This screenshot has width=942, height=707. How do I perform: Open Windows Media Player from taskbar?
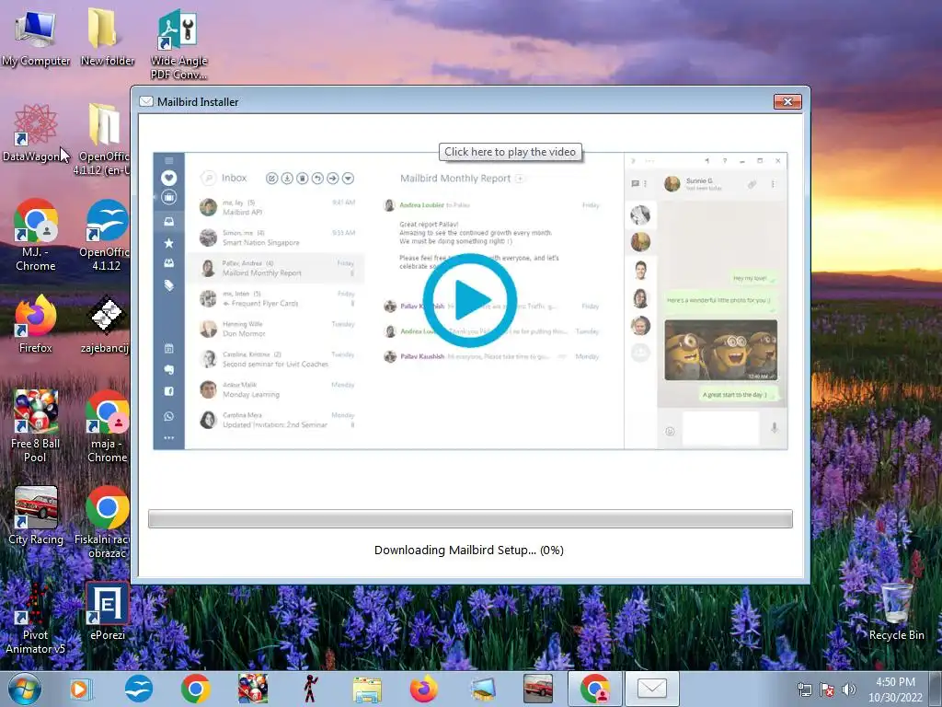(80, 689)
